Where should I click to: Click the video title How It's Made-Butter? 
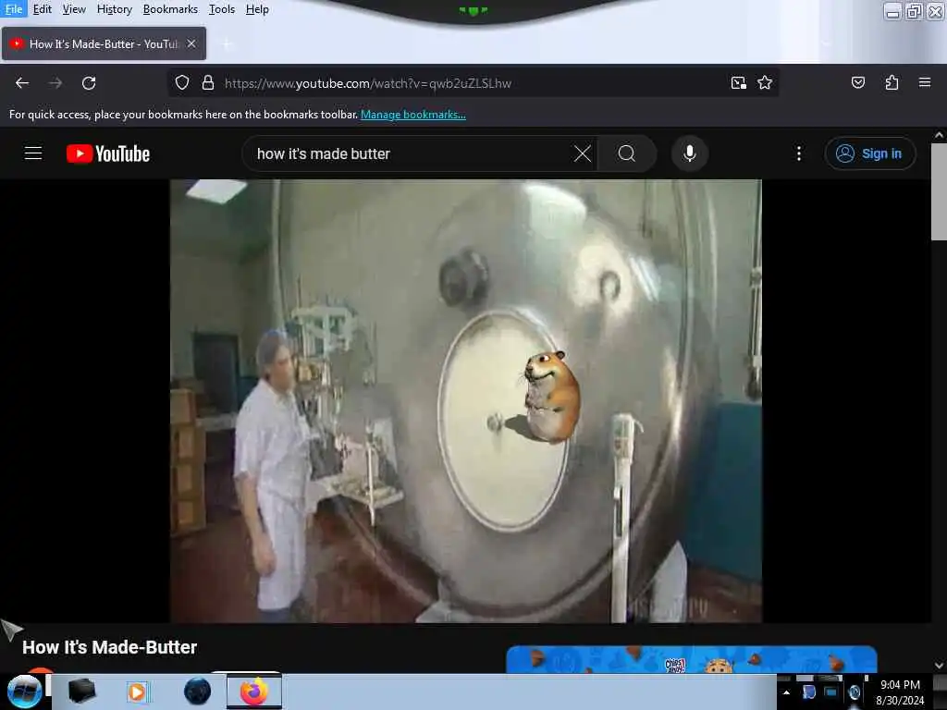click(x=109, y=647)
